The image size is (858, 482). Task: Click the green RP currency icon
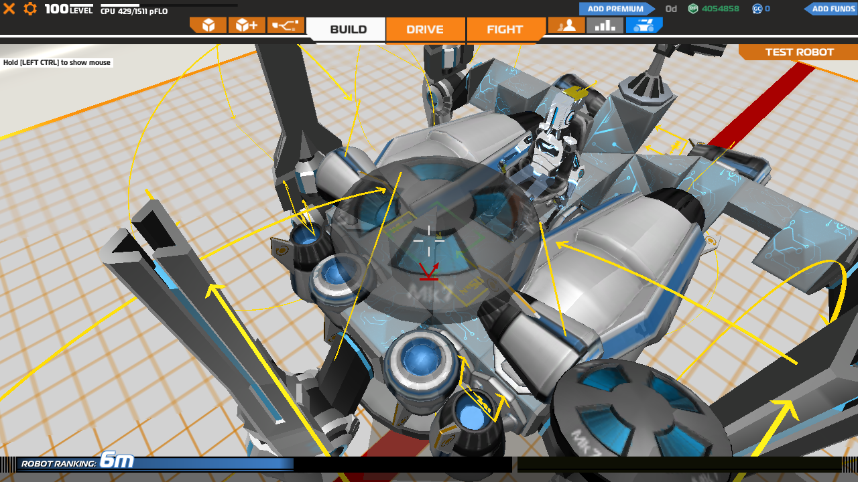693,9
